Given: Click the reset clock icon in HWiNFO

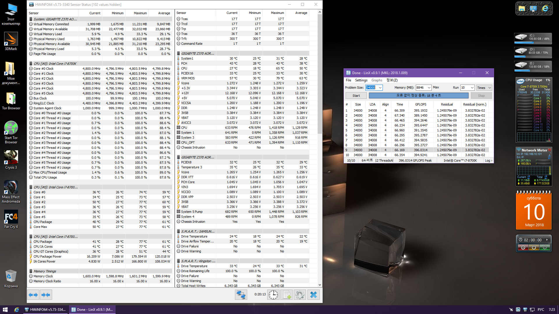Looking at the screenshot, I should click(273, 295).
